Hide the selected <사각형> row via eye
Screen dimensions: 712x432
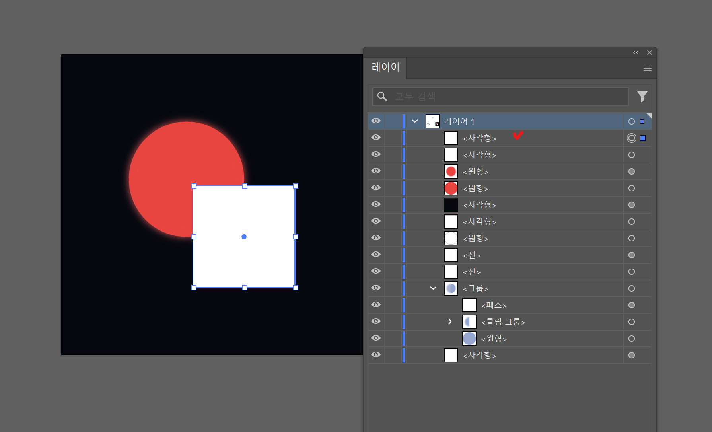pos(376,138)
